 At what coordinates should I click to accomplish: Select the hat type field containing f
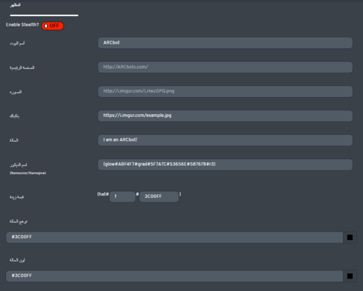122,196
